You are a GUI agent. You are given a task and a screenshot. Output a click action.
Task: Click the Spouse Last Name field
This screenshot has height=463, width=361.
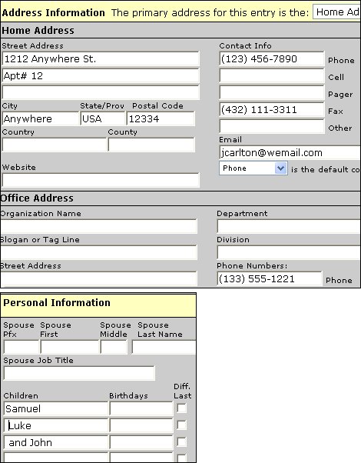164,347
